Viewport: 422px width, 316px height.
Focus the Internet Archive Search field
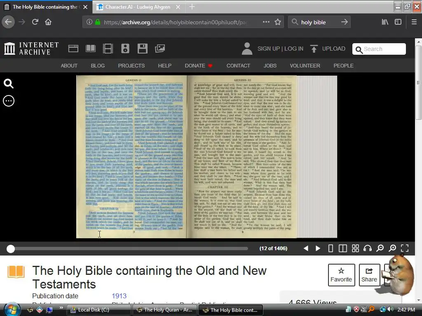point(379,49)
